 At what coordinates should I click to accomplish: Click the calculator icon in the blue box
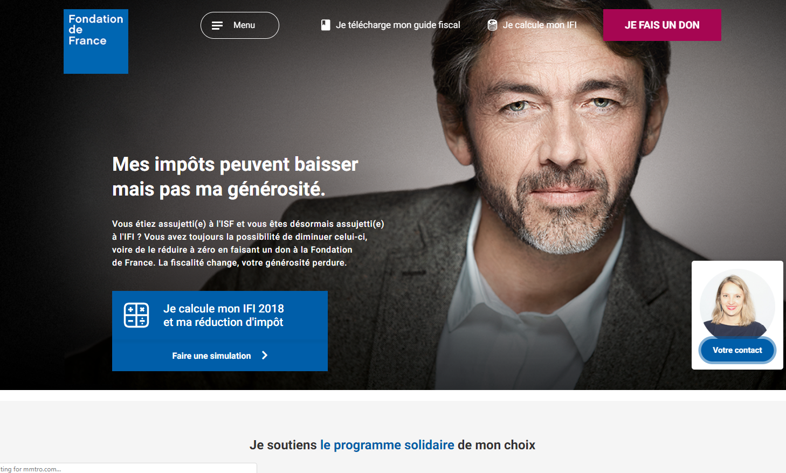tap(136, 315)
